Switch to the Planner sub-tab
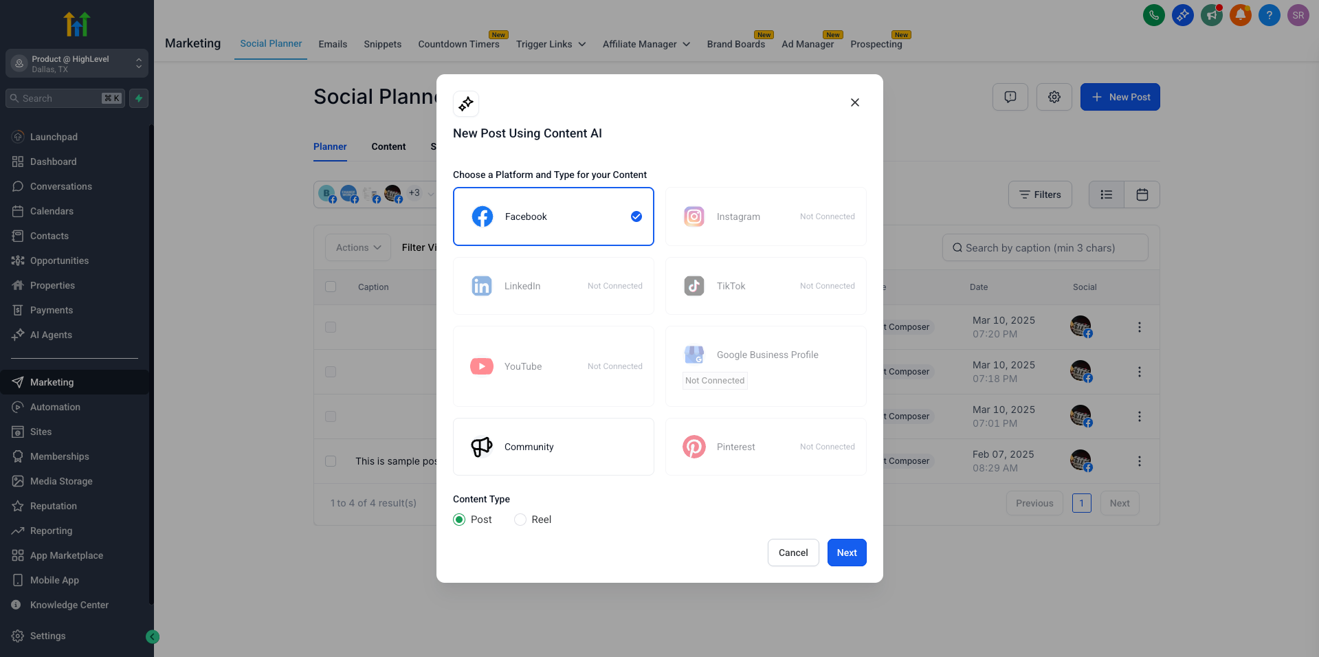The image size is (1319, 657). 330,146
